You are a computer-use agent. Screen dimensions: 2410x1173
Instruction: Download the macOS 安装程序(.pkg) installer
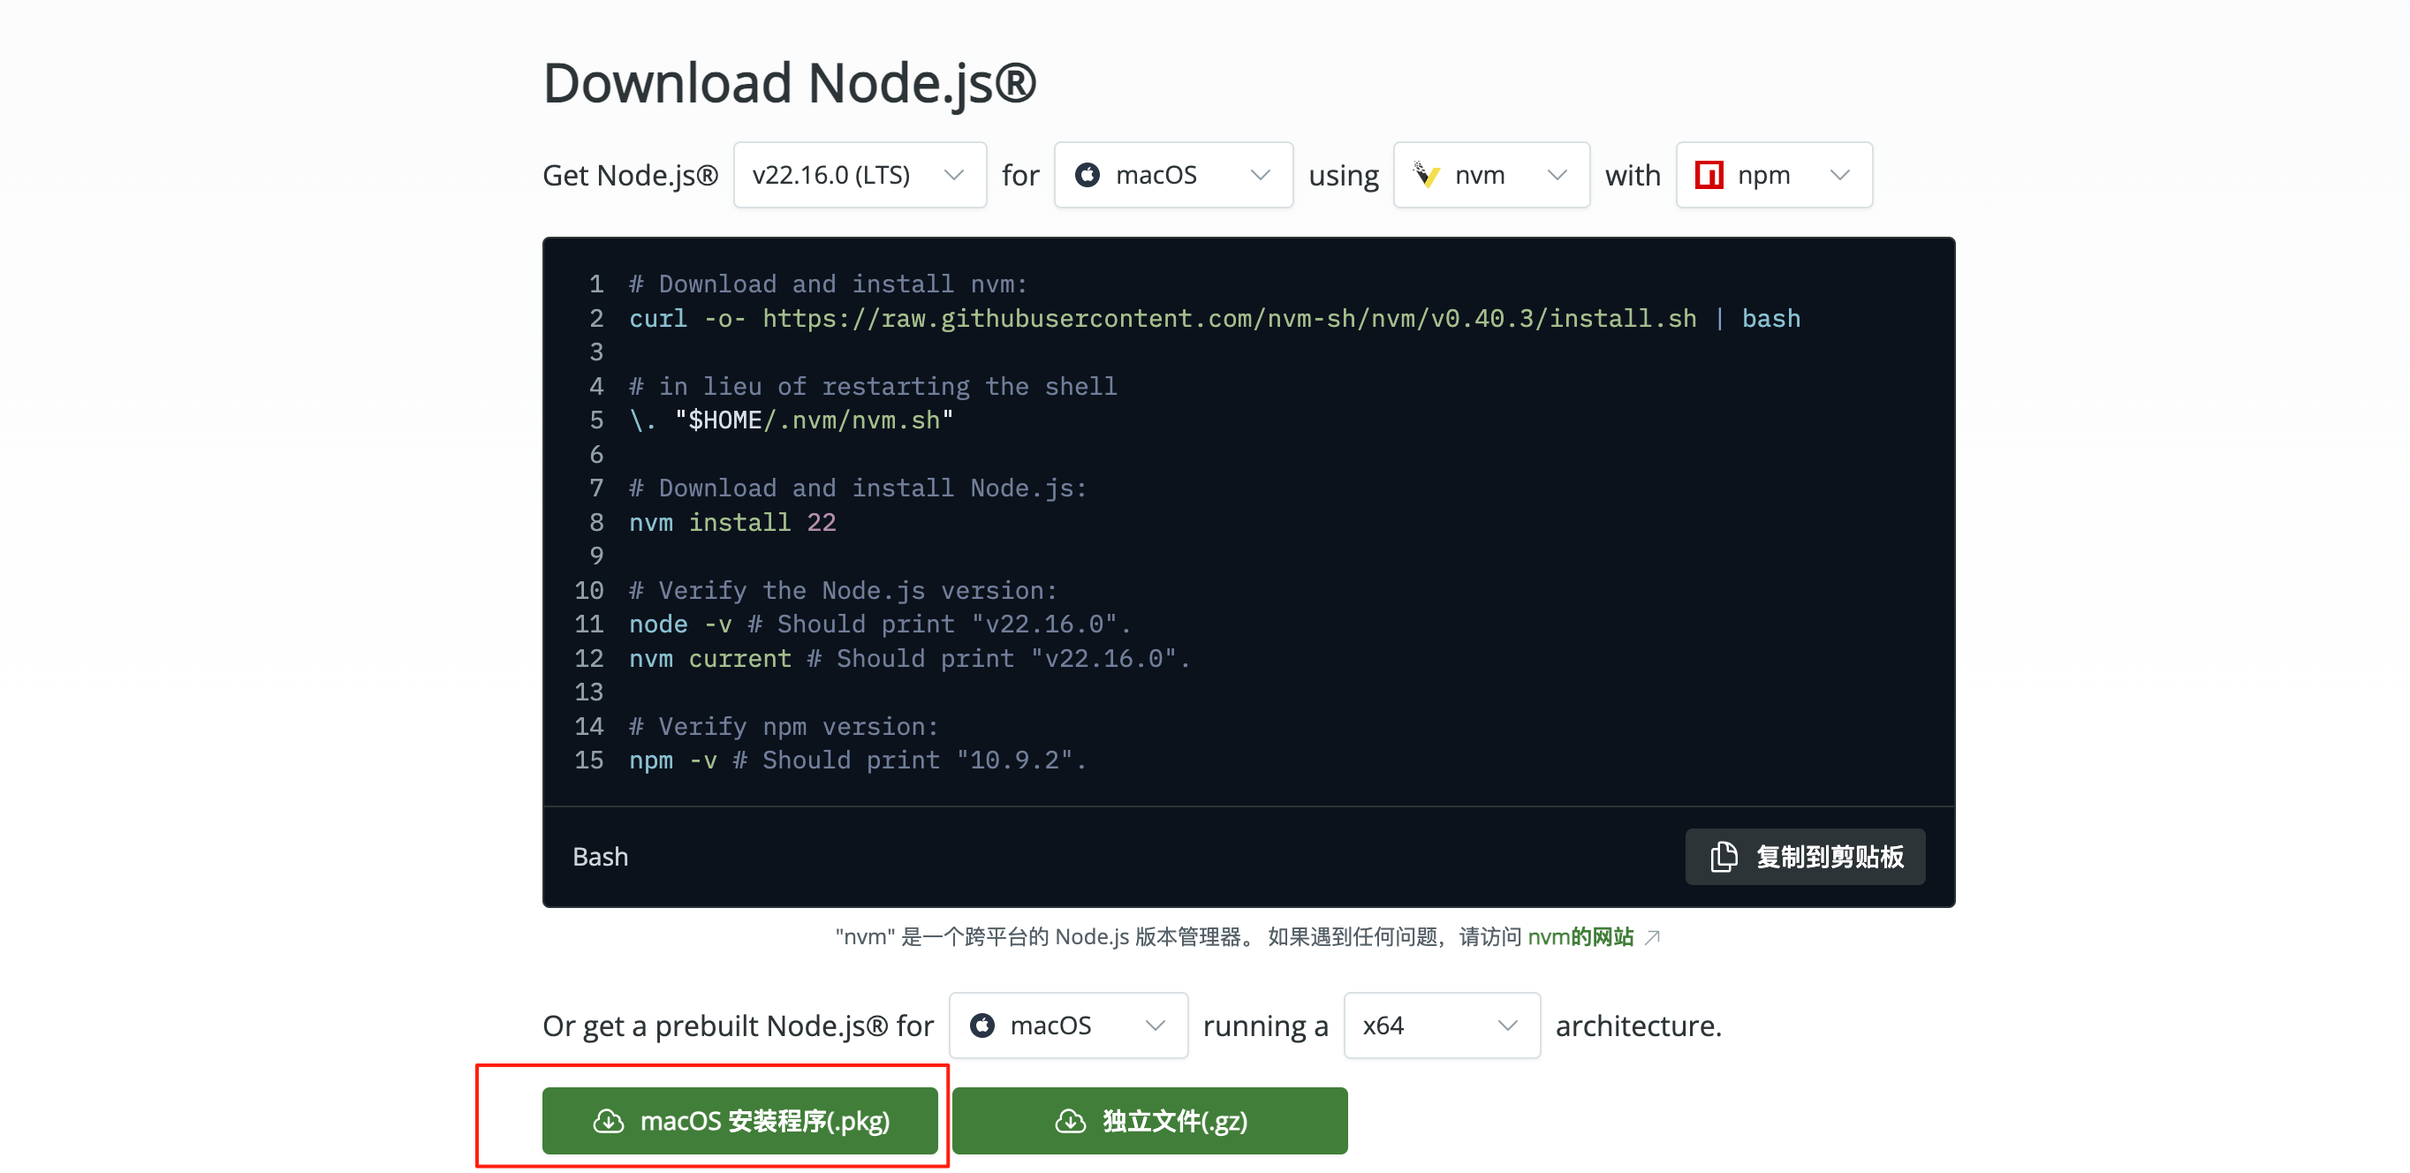(x=739, y=1121)
